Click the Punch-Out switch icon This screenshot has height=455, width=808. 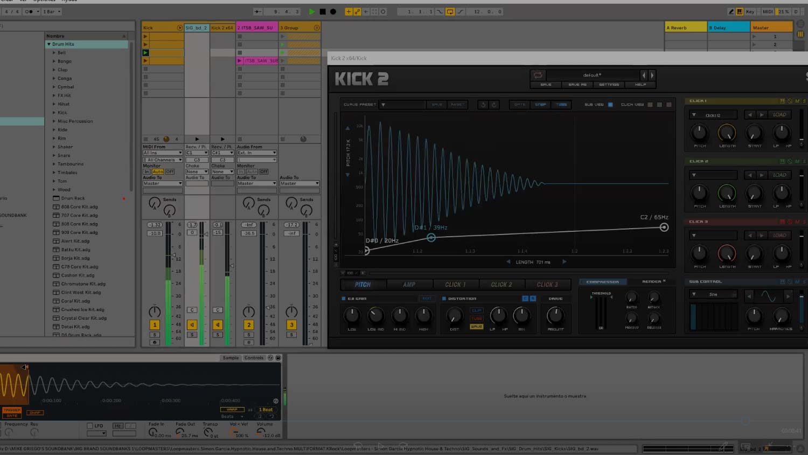tap(460, 11)
